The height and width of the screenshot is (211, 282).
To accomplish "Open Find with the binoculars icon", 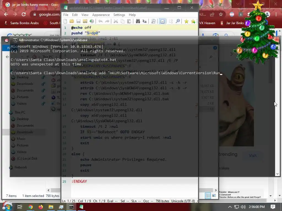I will pos(138,21).
